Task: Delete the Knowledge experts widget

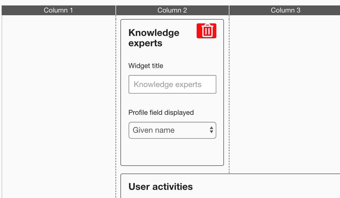Action: [x=207, y=30]
